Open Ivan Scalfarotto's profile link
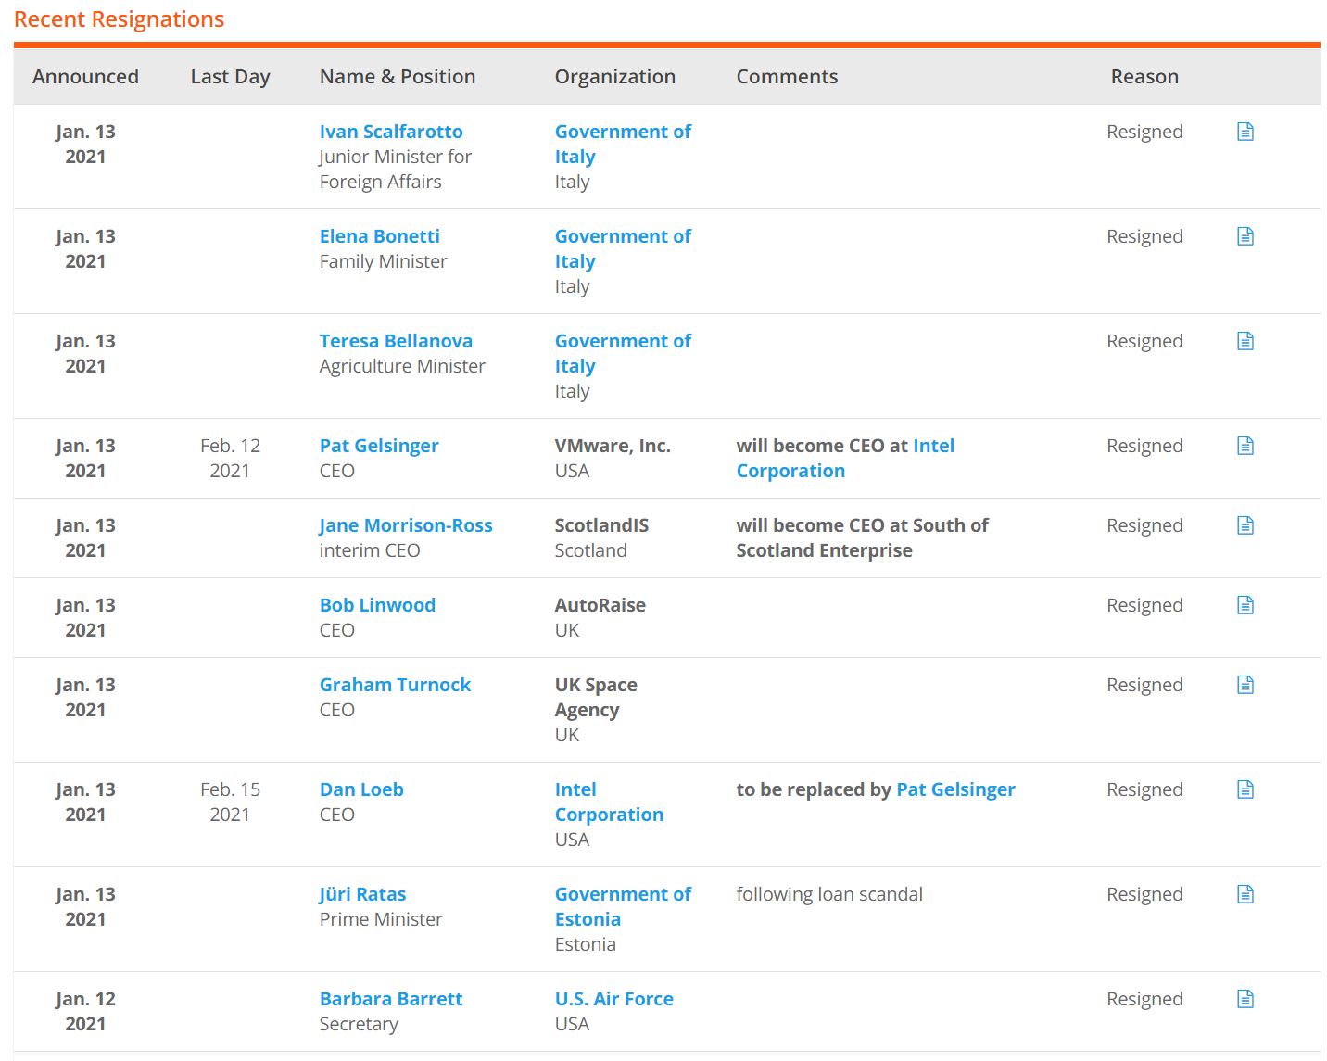The image size is (1327, 1061). pos(391,132)
